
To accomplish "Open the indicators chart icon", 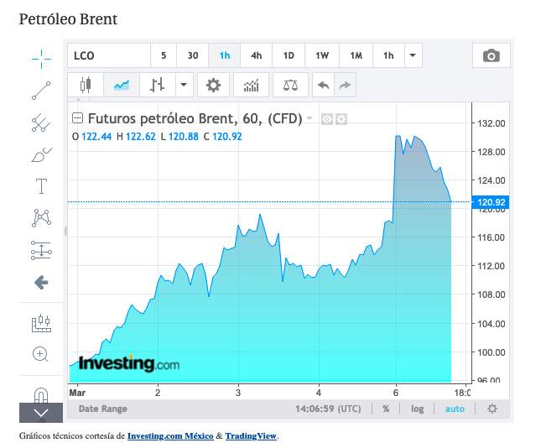I will [251, 85].
